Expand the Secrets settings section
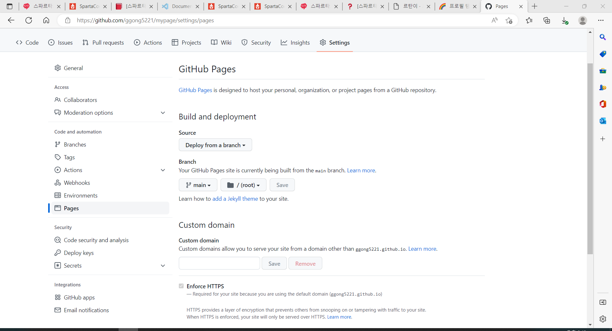The width and height of the screenshot is (612, 331). coord(163,266)
